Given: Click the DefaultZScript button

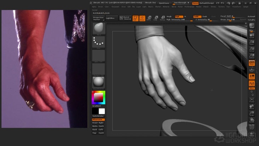Looking at the screenshot, I should tap(207, 3).
